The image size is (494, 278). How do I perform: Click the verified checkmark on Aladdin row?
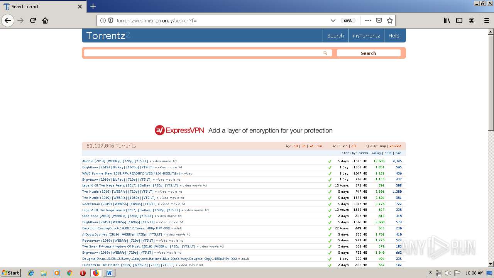tap(330, 161)
